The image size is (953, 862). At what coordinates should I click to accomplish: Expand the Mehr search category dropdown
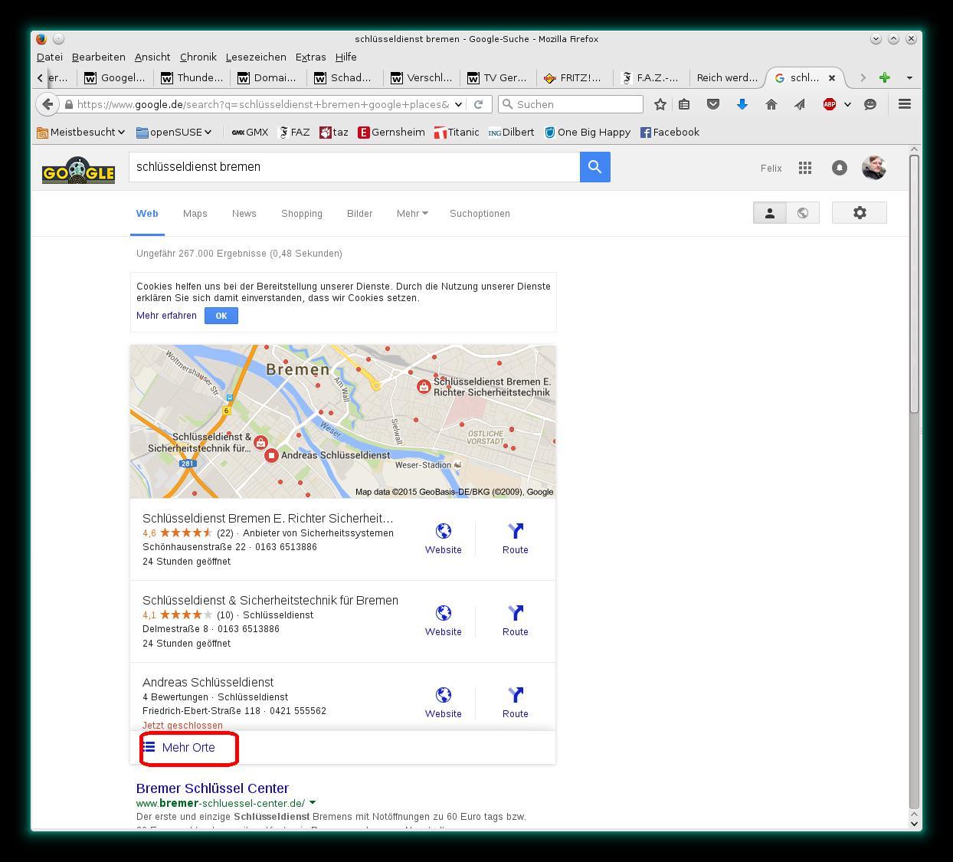click(x=412, y=214)
